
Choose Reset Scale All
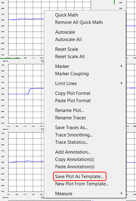[x=70, y=56]
